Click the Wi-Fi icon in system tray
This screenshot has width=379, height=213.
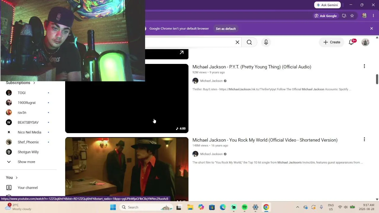pos(340,207)
